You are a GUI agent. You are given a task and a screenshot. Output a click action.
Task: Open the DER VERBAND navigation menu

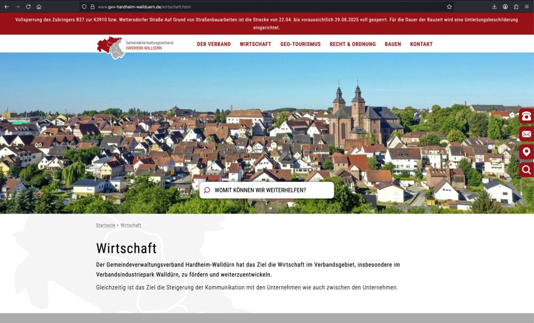(x=214, y=44)
